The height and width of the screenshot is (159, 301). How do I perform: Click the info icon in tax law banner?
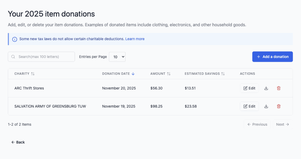click(x=14, y=39)
